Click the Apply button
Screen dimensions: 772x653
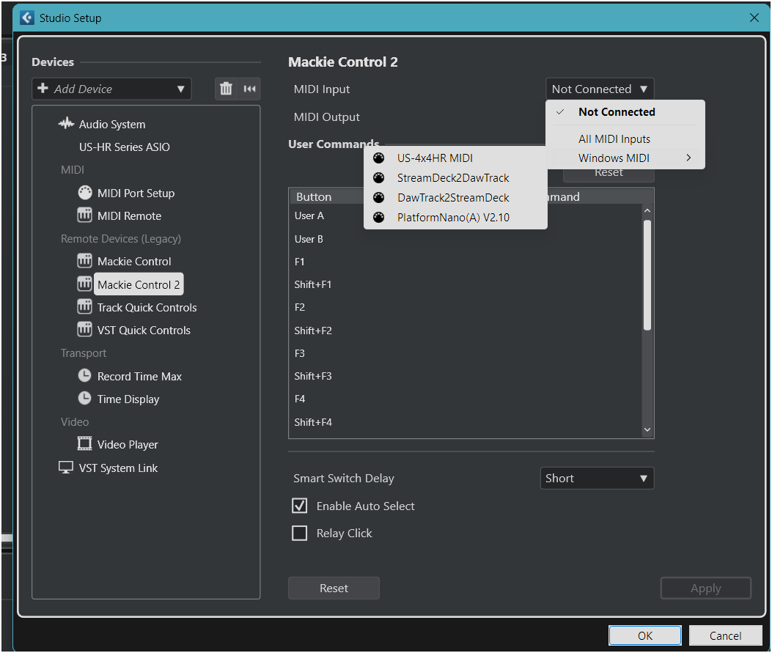point(705,588)
